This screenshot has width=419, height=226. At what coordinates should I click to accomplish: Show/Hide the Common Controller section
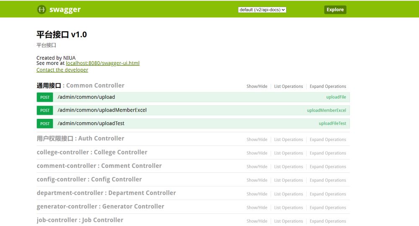257,87
